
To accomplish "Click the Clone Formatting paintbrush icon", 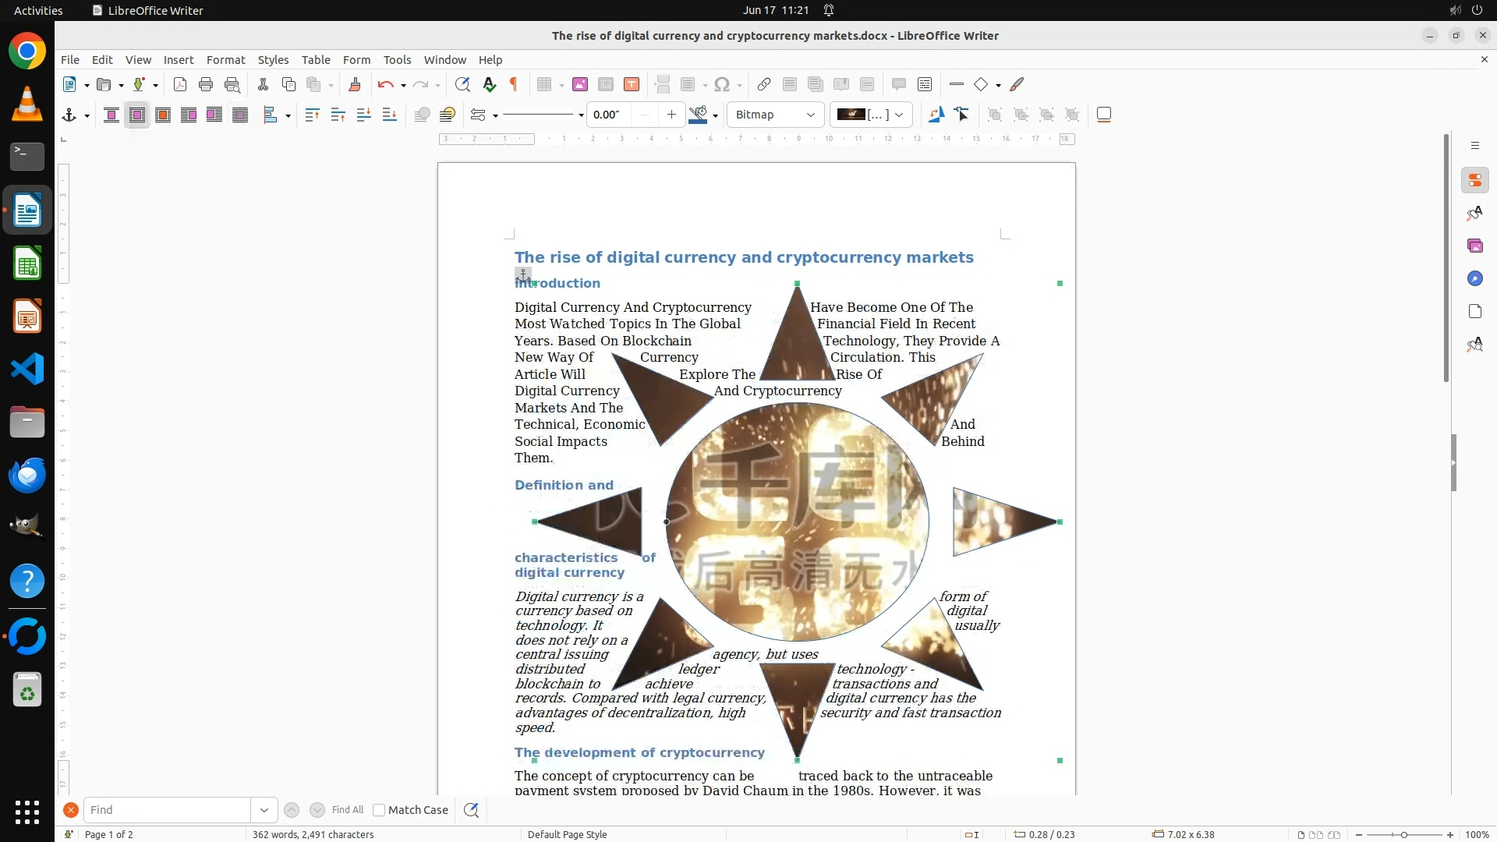I will pyautogui.click(x=355, y=84).
